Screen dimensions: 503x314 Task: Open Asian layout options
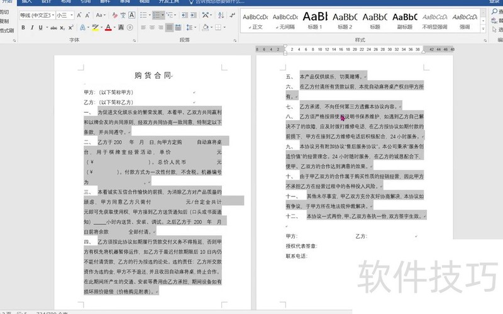(206, 15)
